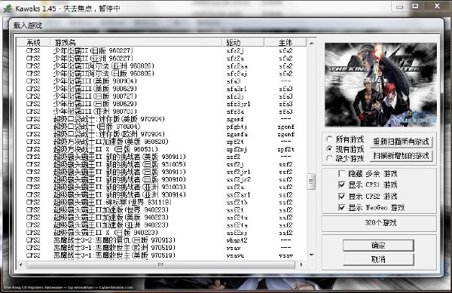Select game row with driver ssf2xj
This screenshot has width=452, height=293.
(x=161, y=233)
